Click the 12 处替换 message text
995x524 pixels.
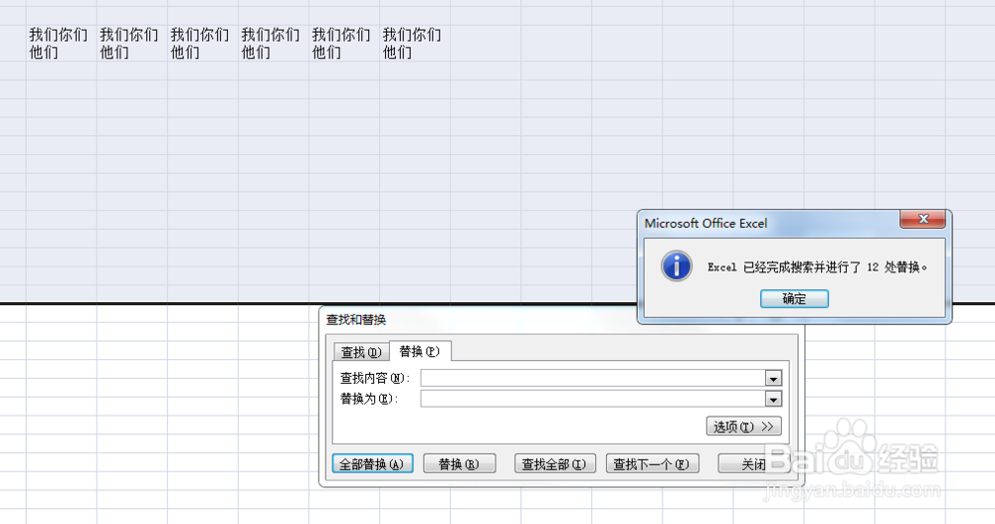(897, 267)
